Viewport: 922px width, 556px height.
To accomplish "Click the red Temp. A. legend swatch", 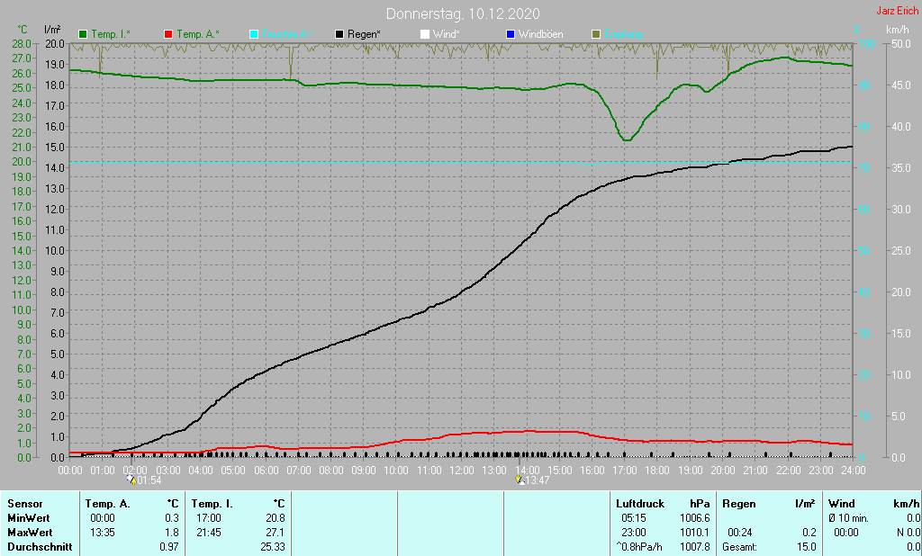I will (168, 34).
